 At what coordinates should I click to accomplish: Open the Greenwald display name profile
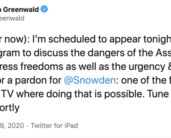coord(19,9)
